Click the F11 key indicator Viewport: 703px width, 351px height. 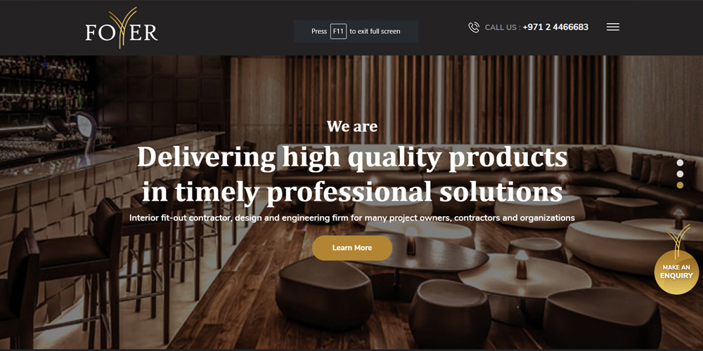tap(339, 32)
